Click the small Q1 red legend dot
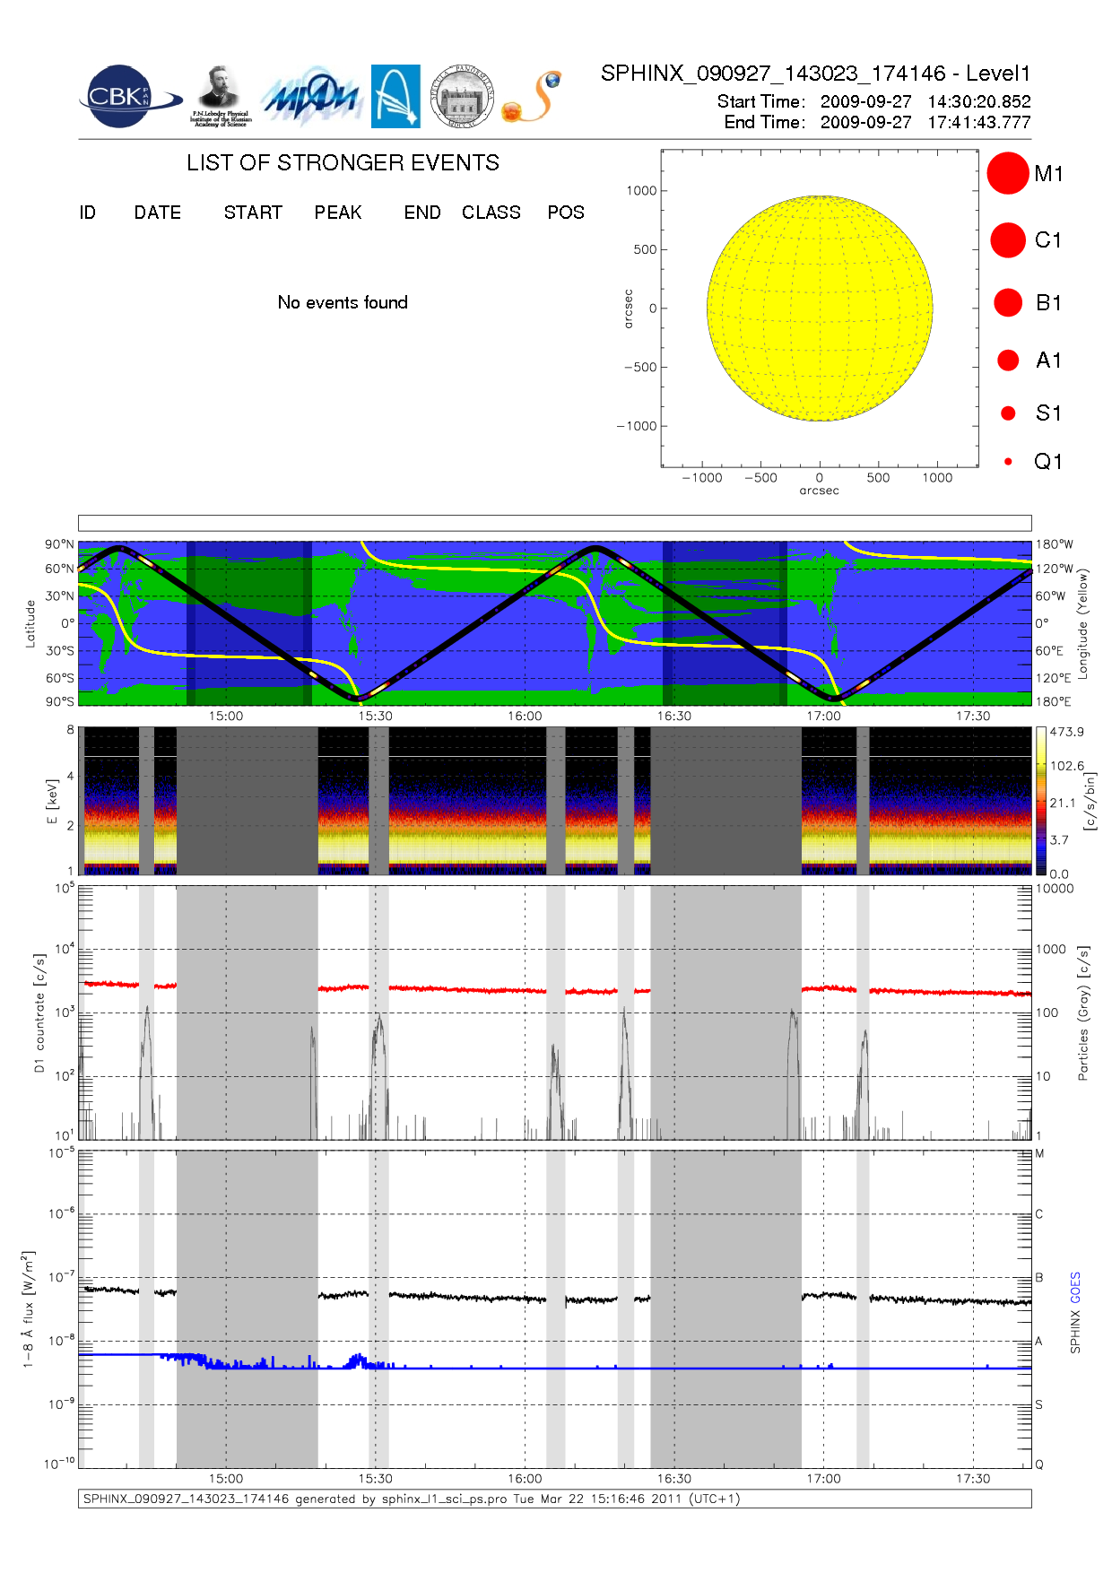This screenshot has height=1573, width=1112. tap(1008, 462)
